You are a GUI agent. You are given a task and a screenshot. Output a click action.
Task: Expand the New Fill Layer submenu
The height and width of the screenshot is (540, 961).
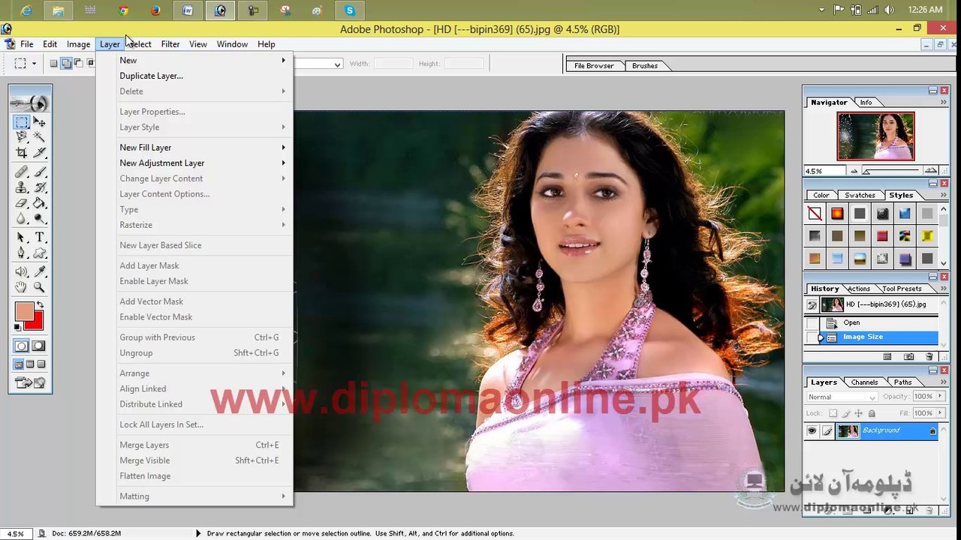[203, 148]
